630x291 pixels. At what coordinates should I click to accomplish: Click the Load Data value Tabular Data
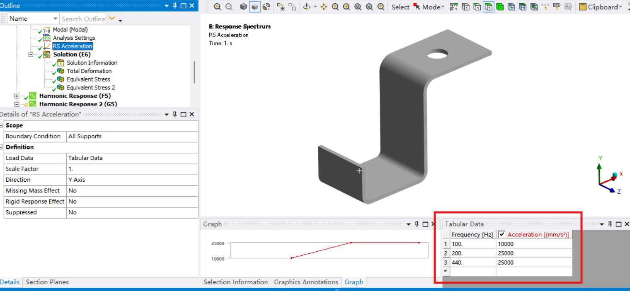[x=132, y=158]
